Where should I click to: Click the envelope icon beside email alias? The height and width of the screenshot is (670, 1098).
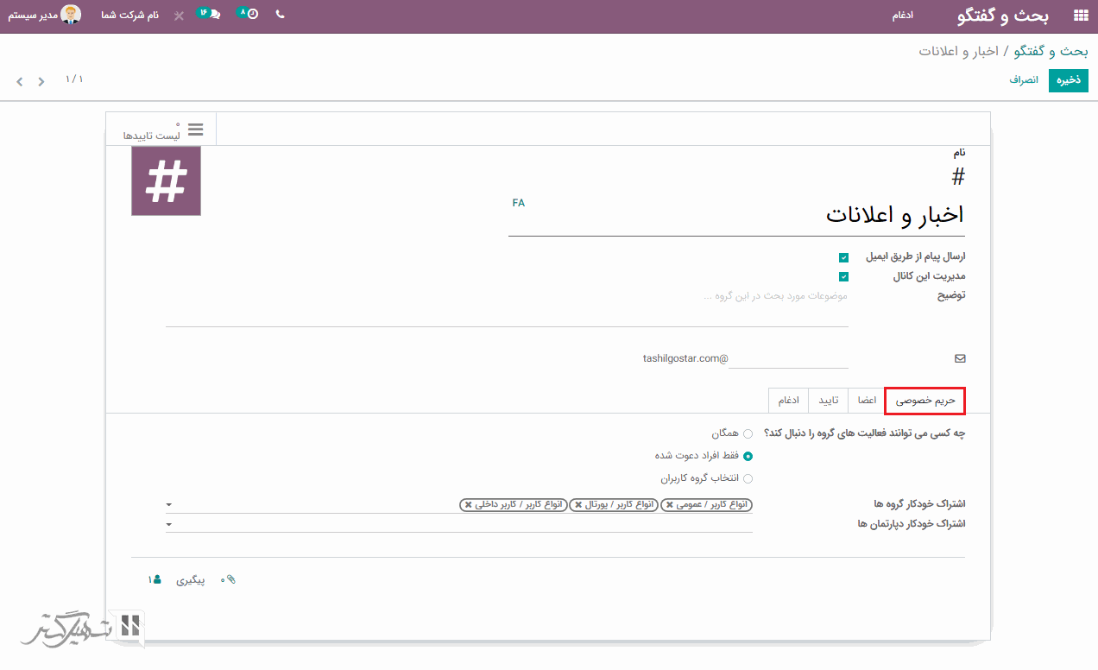(960, 358)
